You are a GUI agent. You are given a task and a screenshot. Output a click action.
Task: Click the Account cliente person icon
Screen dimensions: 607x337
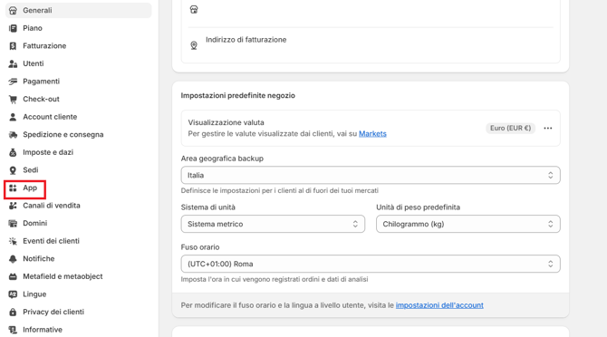[13, 117]
